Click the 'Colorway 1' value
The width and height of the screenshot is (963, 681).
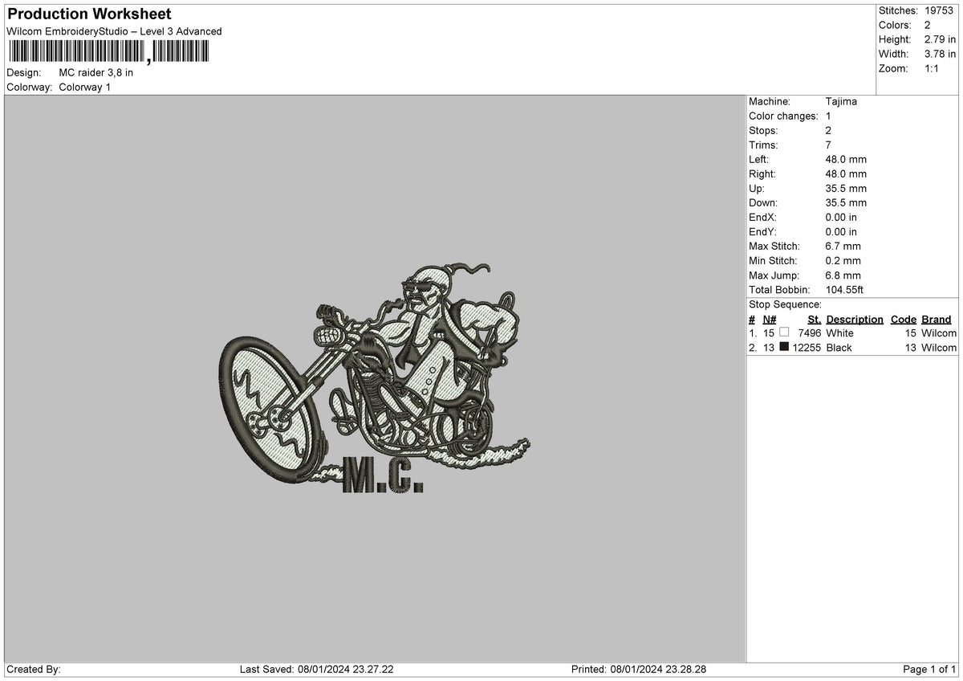coord(85,87)
